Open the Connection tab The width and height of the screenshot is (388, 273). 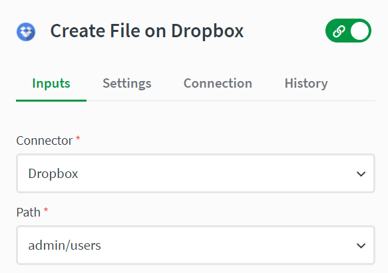(x=218, y=84)
